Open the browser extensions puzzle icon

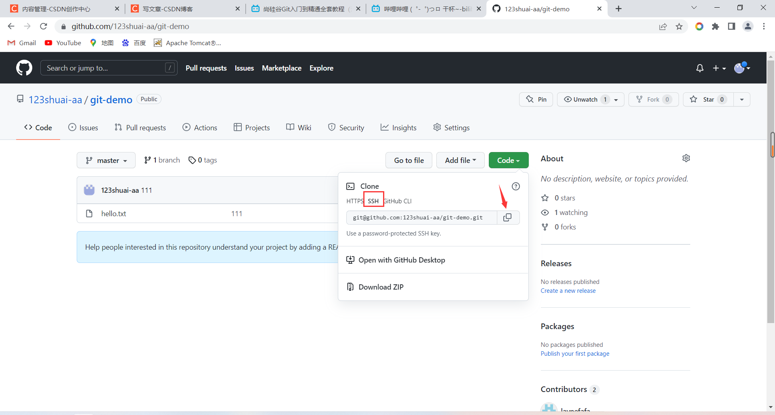[715, 26]
